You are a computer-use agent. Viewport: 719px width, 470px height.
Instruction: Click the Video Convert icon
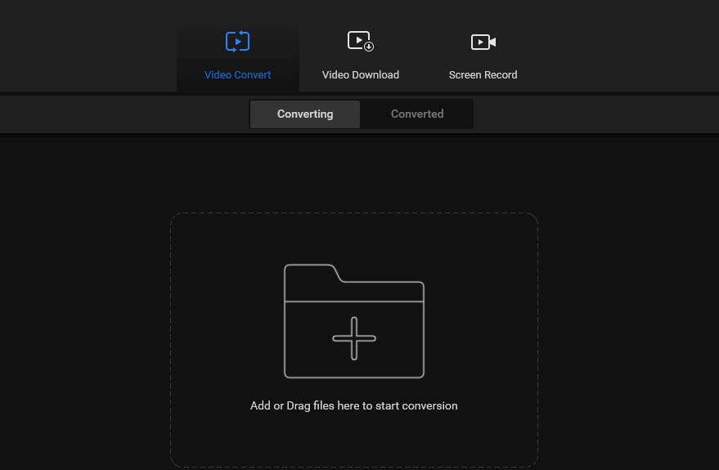click(x=237, y=41)
